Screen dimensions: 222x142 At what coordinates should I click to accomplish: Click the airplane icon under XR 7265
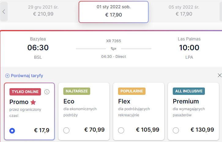click(x=113, y=49)
